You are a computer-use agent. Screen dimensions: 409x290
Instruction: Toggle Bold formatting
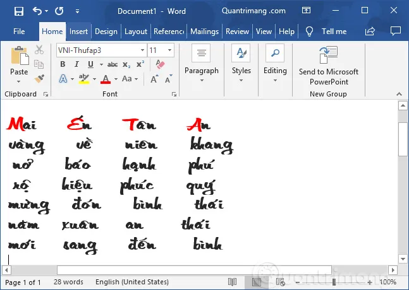63,64
